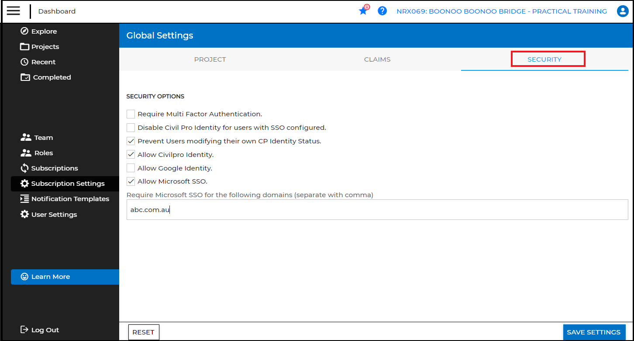Switch to the Claims tab
Screen dimensions: 634x341
(x=377, y=59)
